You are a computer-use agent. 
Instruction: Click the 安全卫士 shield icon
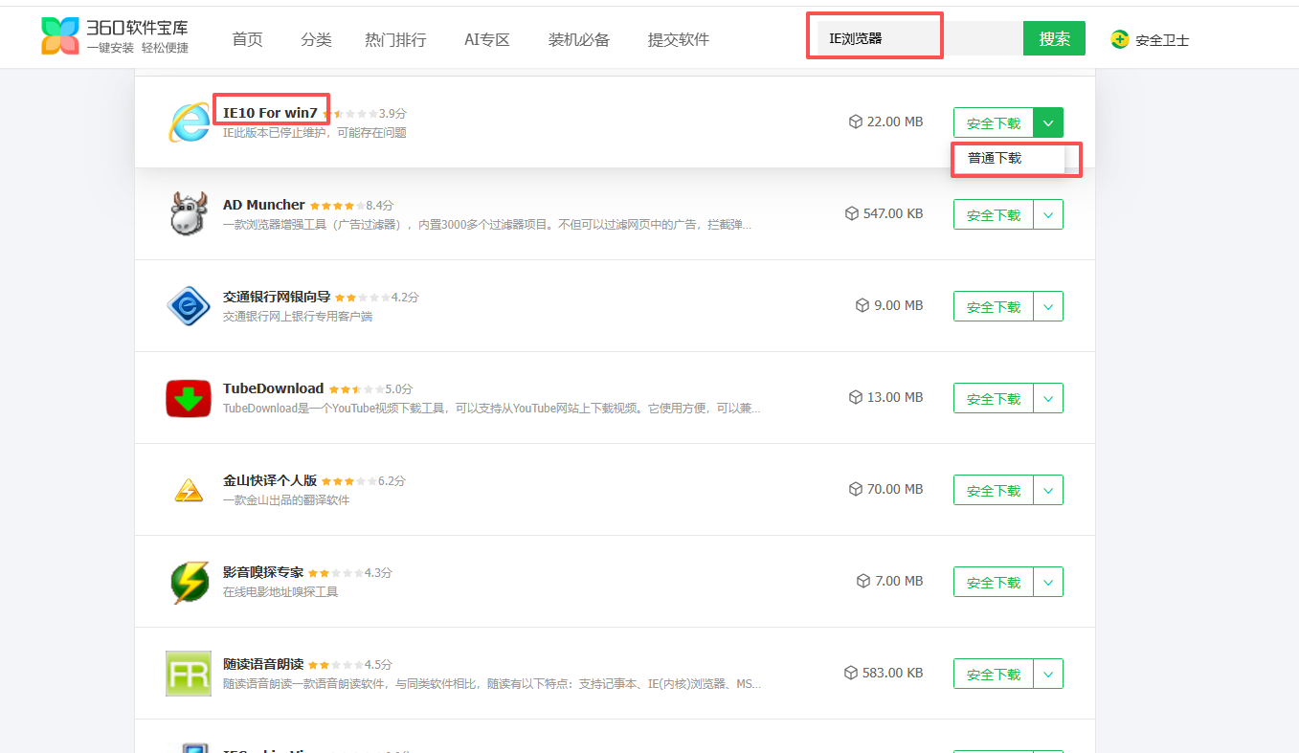pos(1119,39)
